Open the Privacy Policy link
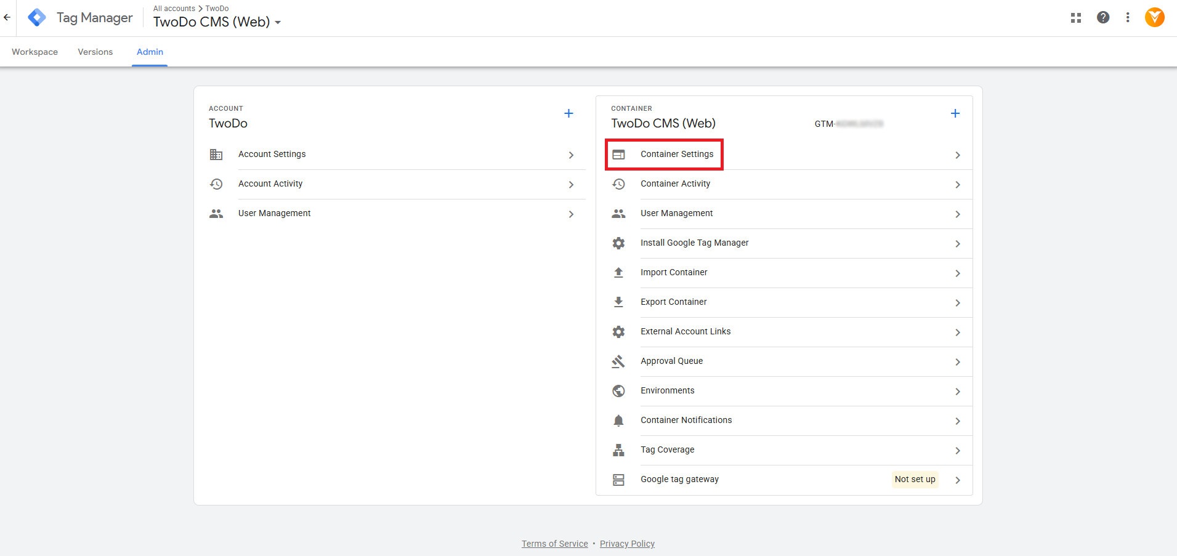 627,544
